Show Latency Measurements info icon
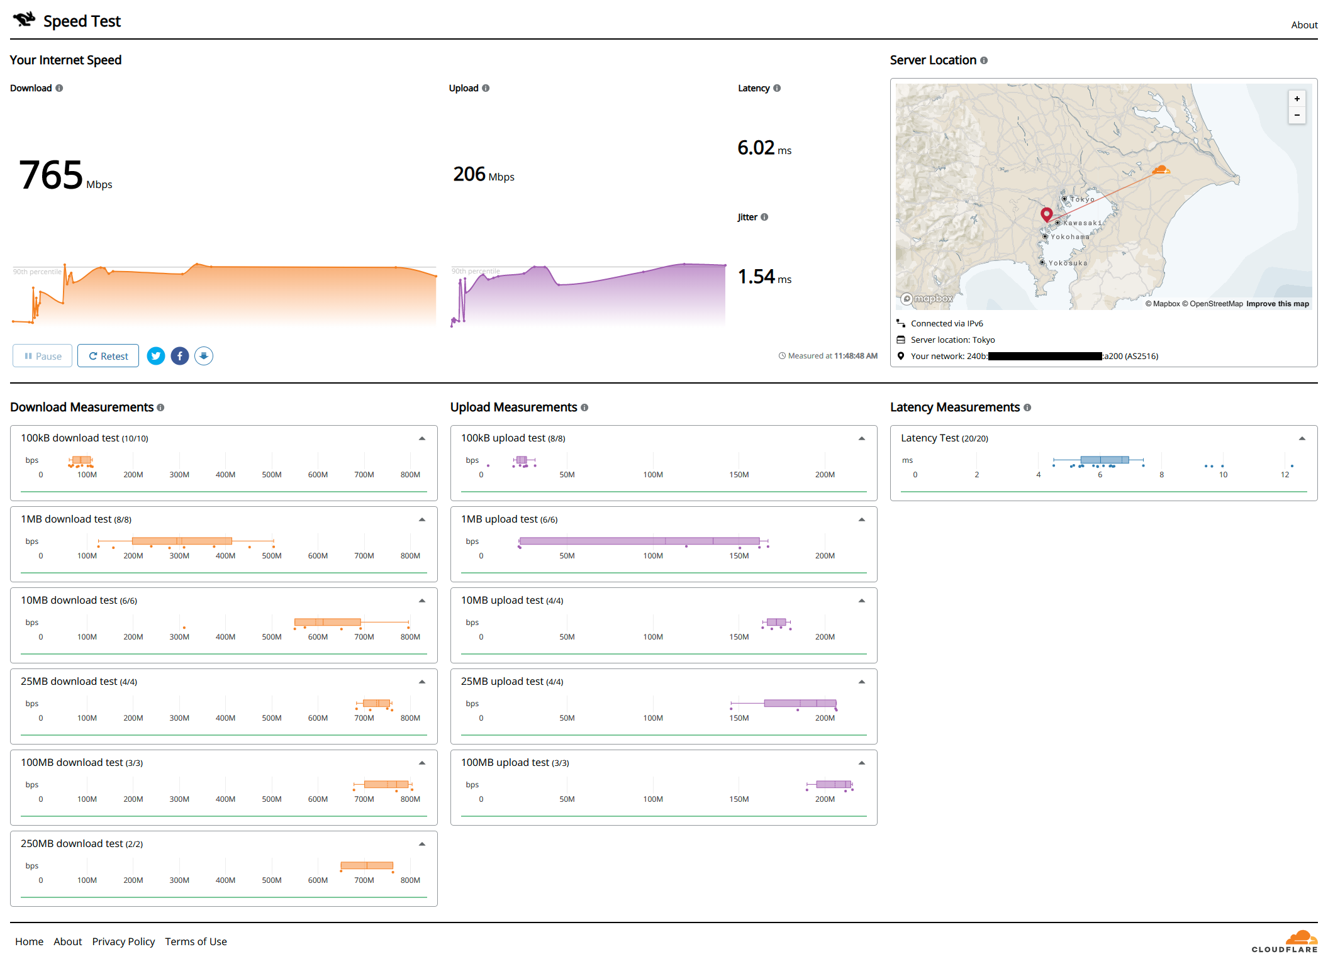Screen dimensions: 1328x964 tap(1027, 407)
